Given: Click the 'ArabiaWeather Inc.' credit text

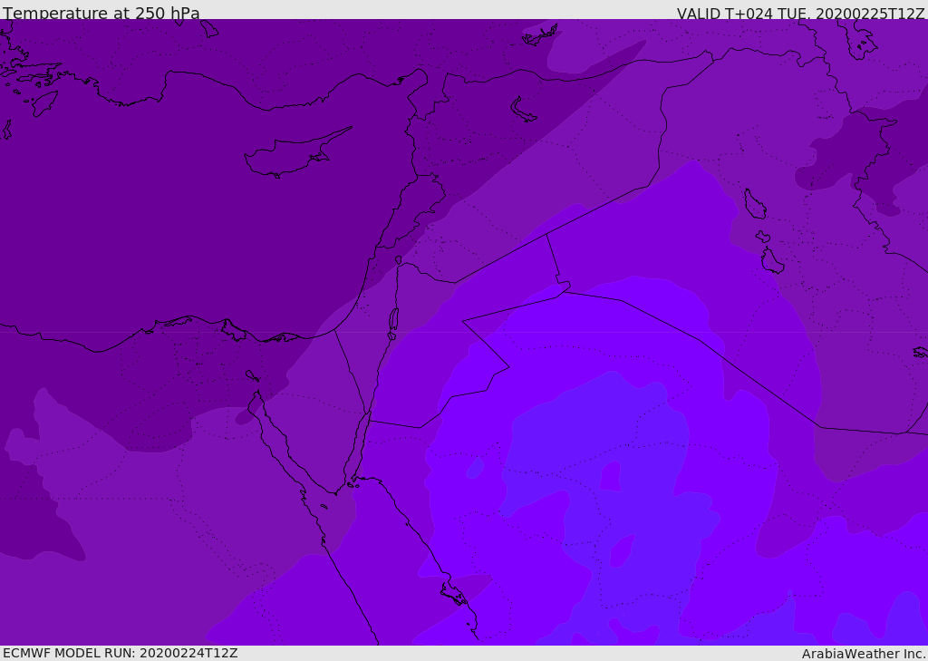Looking at the screenshot, I should [864, 654].
